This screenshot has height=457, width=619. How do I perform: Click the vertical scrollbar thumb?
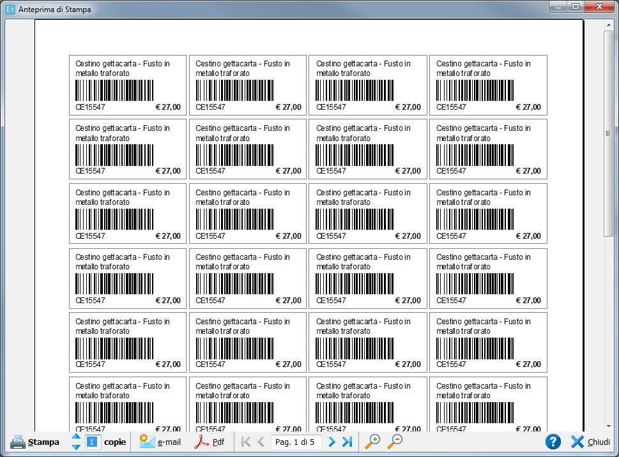(x=609, y=134)
